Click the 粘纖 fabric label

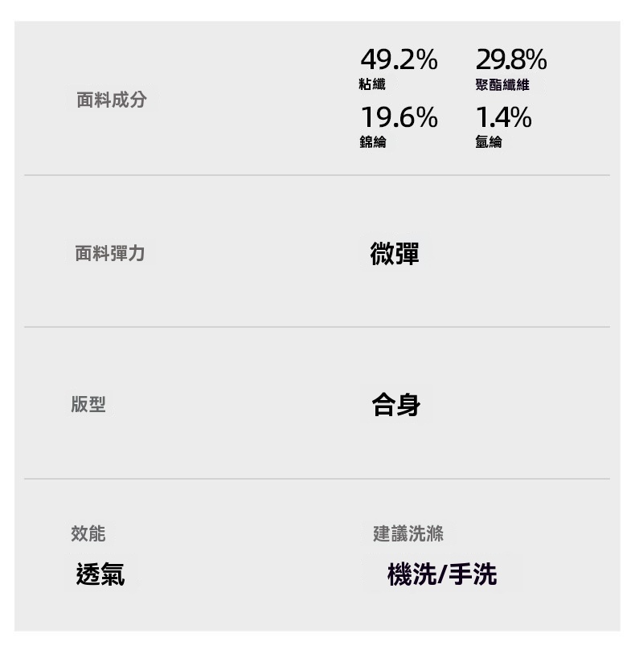[372, 84]
